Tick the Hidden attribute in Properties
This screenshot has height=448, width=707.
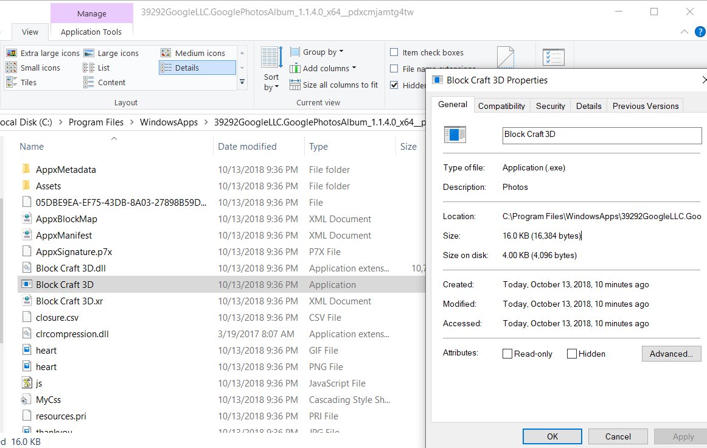[572, 354]
